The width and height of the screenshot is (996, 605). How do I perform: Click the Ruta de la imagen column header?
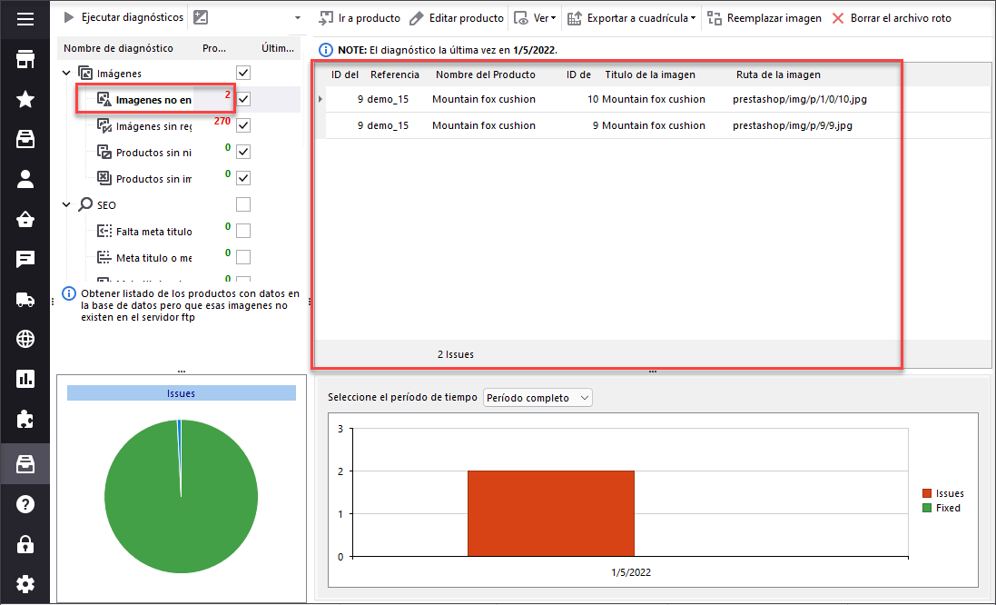[778, 74]
